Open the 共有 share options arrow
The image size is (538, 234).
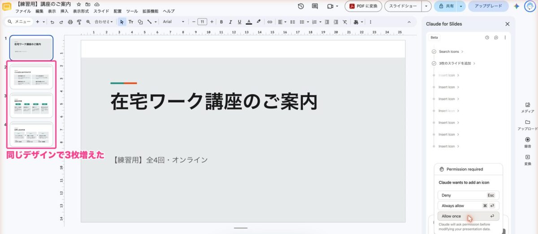tap(460, 6)
